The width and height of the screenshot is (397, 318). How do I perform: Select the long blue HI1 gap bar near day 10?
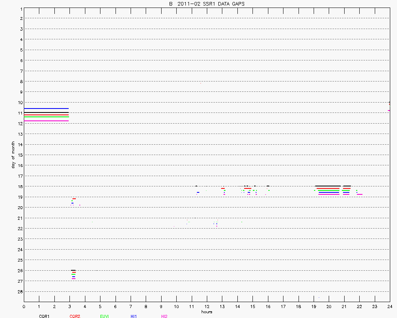(46, 109)
